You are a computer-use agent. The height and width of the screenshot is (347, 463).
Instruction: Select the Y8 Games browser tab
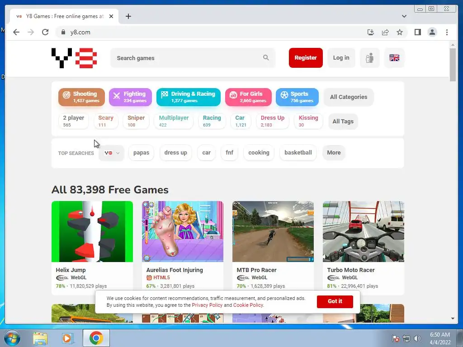click(x=64, y=16)
